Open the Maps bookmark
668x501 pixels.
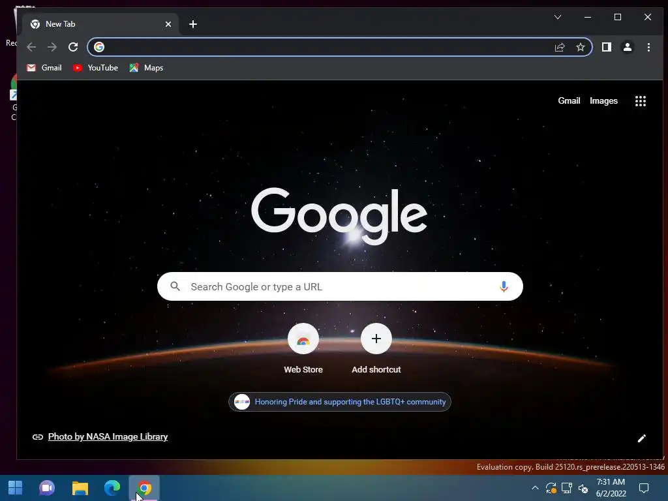click(146, 68)
